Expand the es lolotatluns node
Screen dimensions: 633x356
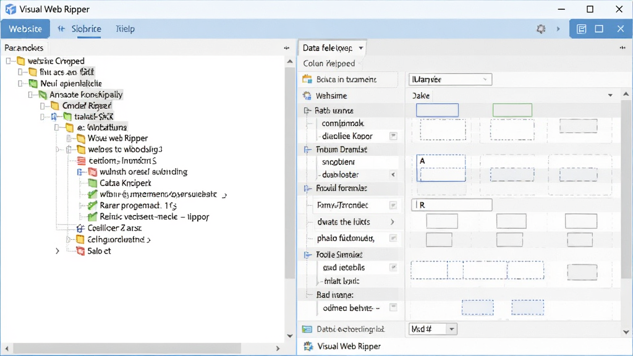point(57,127)
